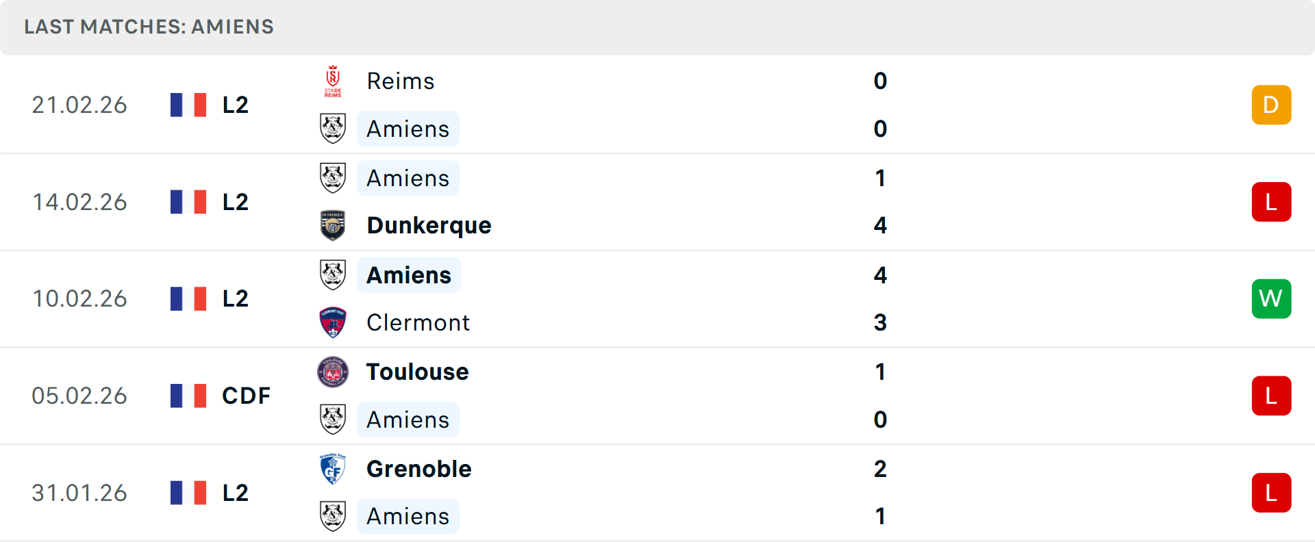Click the French flag next to 21.02.26
This screenshot has width=1315, height=542.
tap(188, 104)
